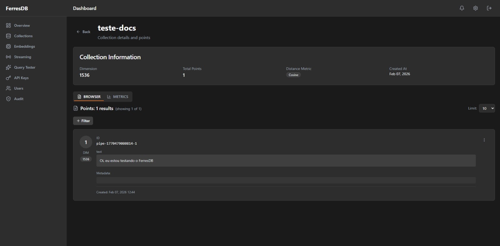Image resolution: width=500 pixels, height=246 pixels.
Task: Click the Embeddings chip icon
Action: click(8, 46)
